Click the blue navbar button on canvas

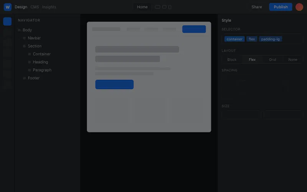[194, 29]
